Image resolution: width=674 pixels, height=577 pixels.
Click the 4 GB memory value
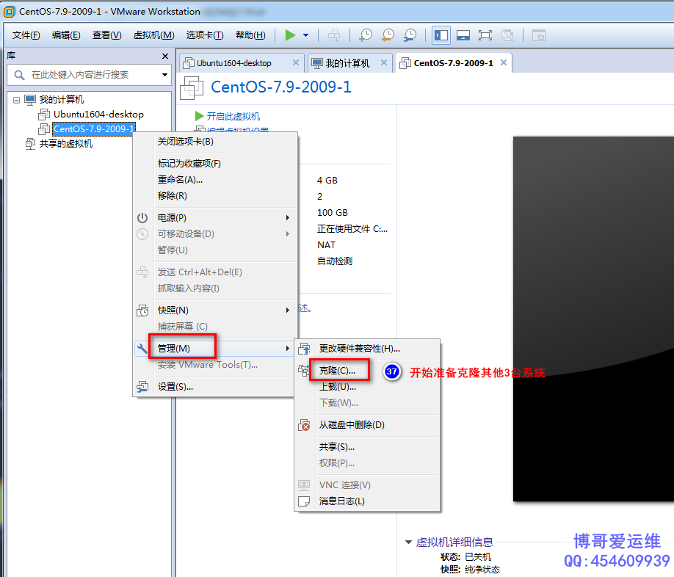coord(327,181)
